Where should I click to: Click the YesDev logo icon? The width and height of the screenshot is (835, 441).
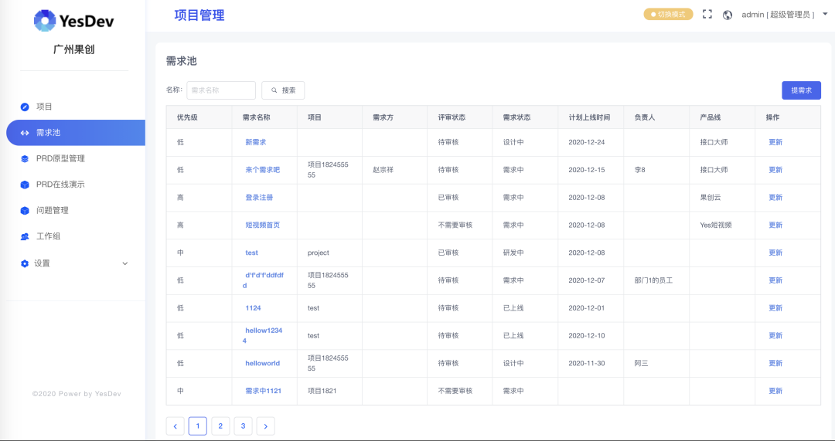[x=45, y=21]
